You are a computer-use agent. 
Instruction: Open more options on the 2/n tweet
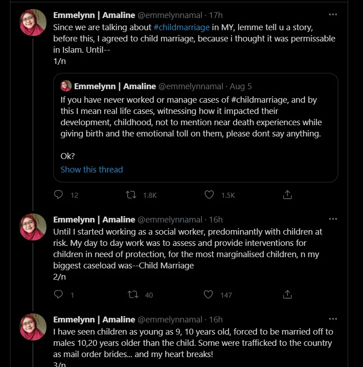click(333, 219)
